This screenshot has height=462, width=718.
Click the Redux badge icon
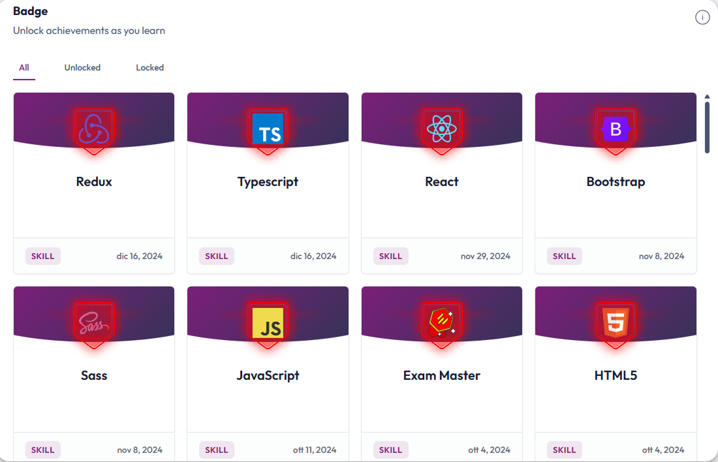pyautogui.click(x=94, y=131)
